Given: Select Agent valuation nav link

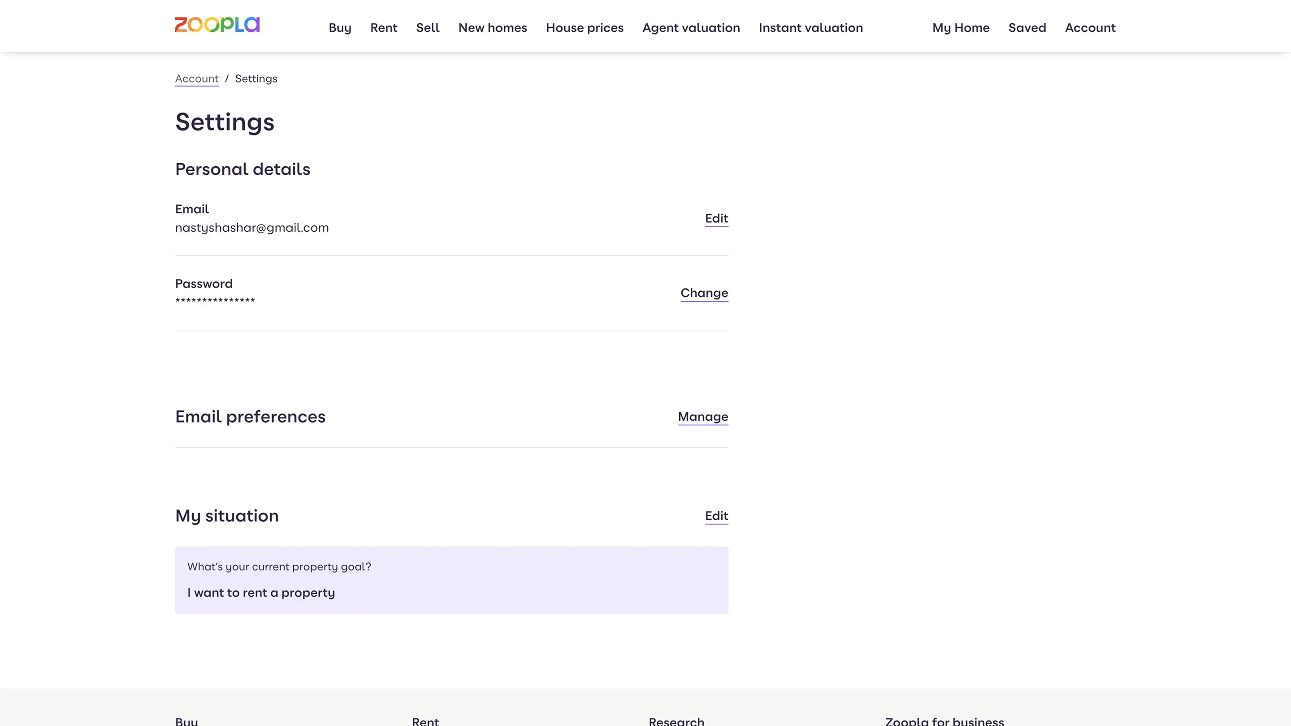Looking at the screenshot, I should 691,28.
